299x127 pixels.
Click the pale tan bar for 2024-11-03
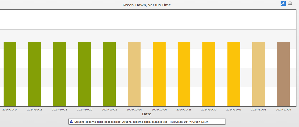click(x=259, y=74)
